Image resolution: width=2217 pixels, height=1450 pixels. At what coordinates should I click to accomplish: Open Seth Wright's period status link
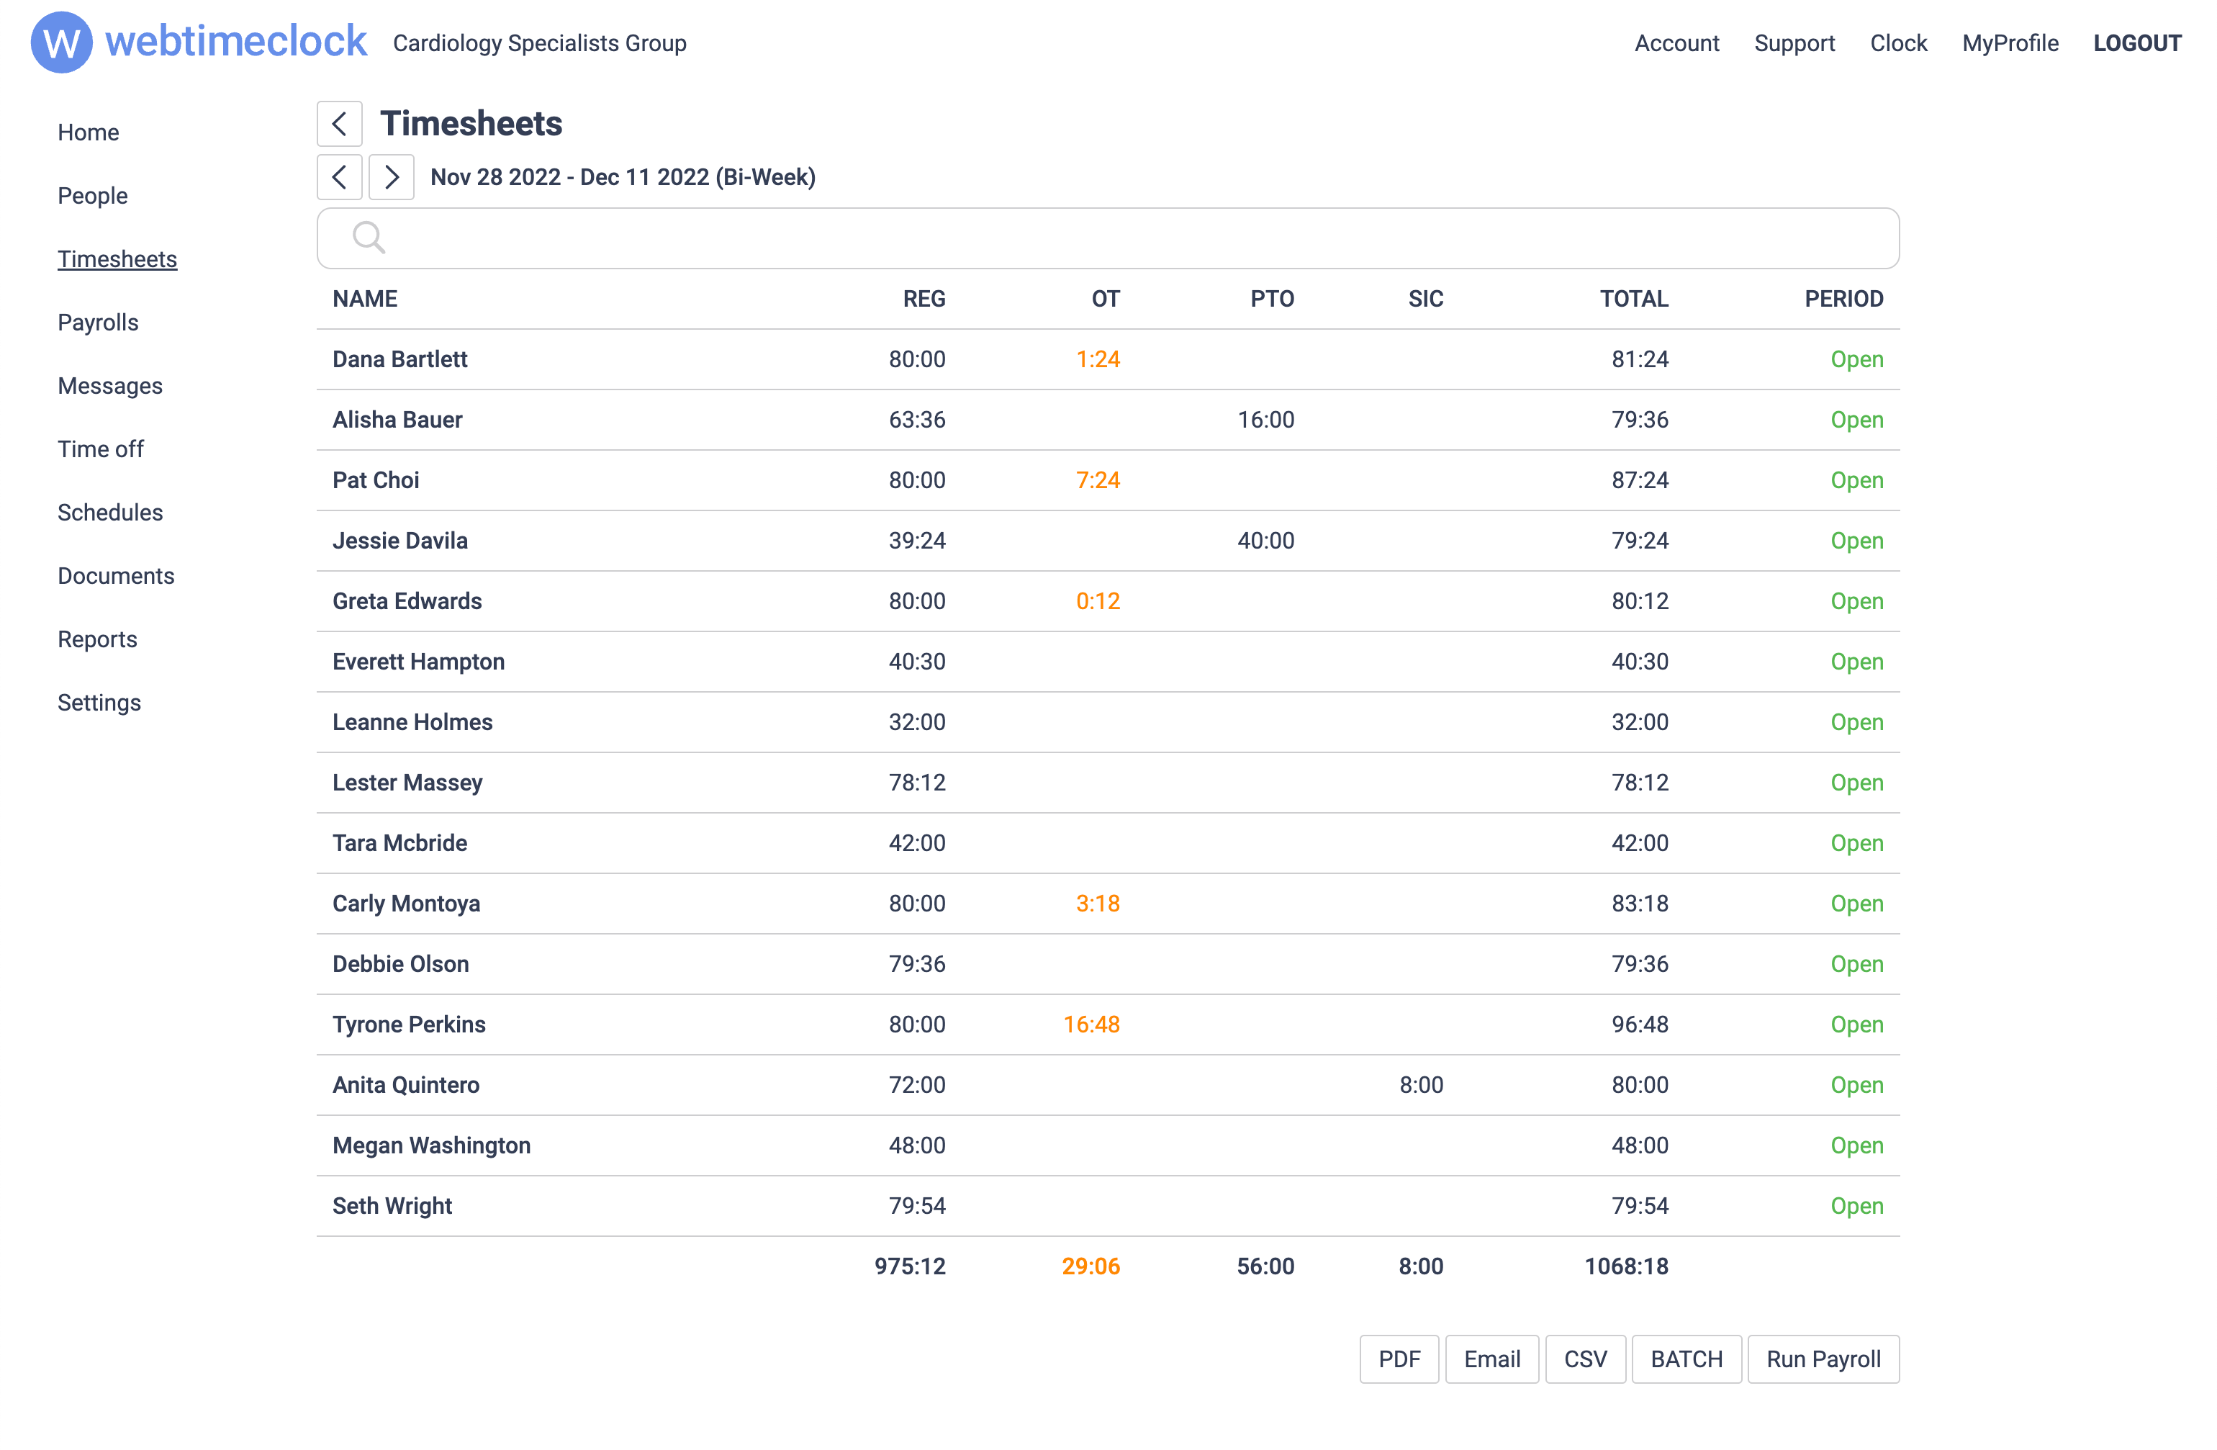1856,1205
